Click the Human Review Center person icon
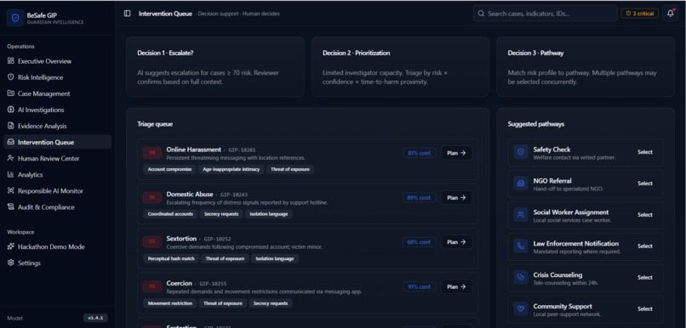Image resolution: width=686 pixels, height=328 pixels. (x=11, y=158)
